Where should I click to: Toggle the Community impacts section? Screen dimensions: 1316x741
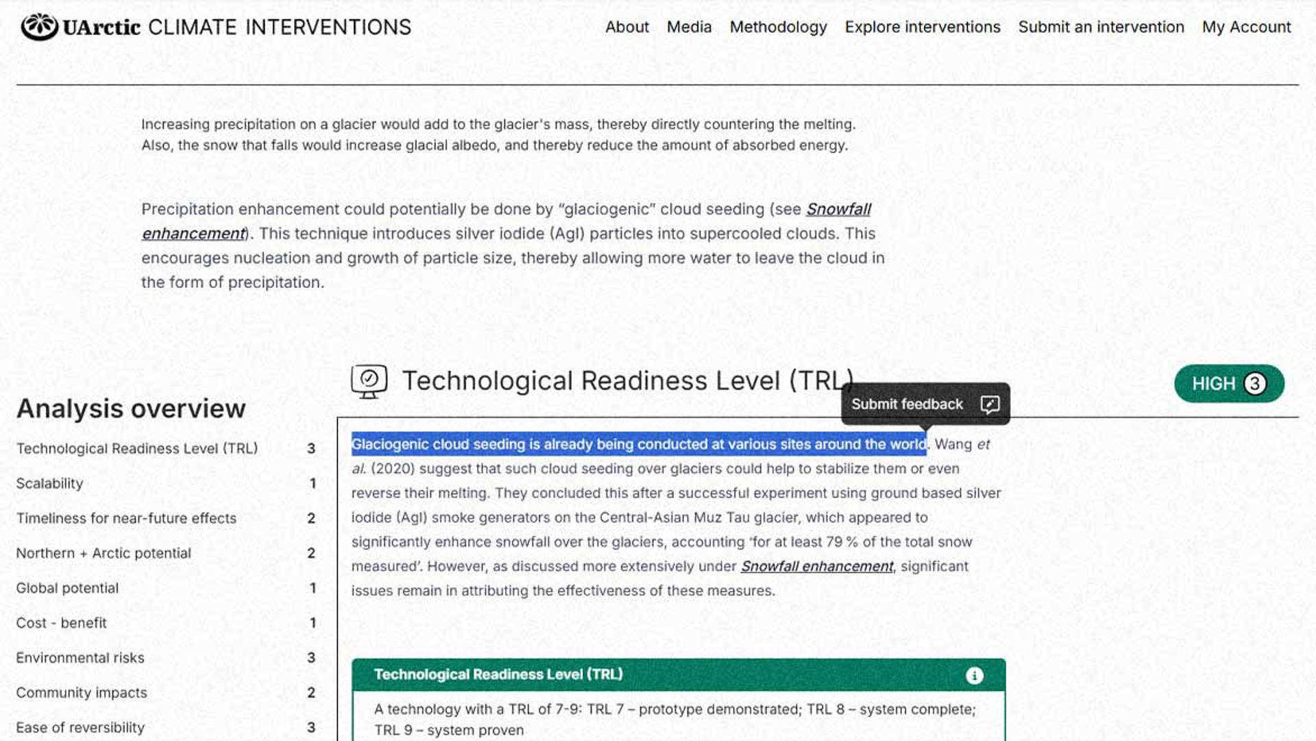(x=82, y=692)
